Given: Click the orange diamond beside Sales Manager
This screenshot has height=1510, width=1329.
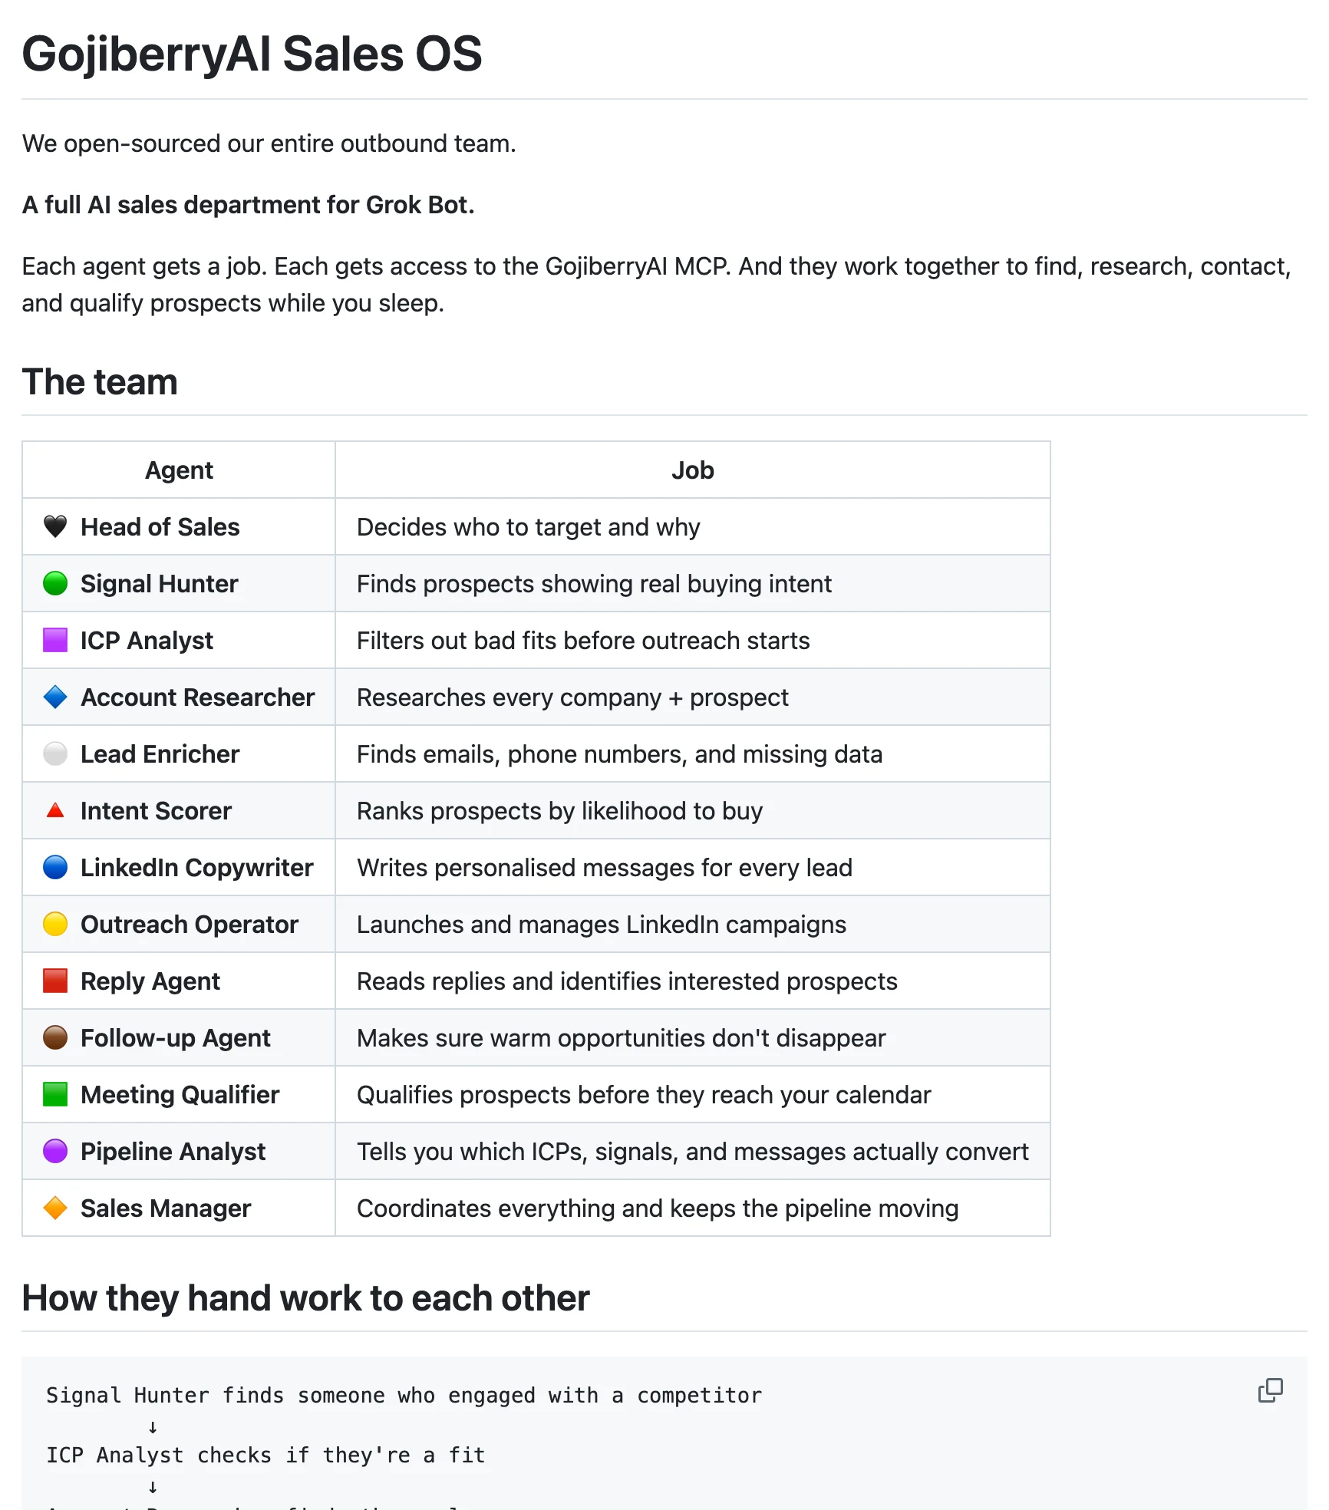Looking at the screenshot, I should pos(55,1208).
